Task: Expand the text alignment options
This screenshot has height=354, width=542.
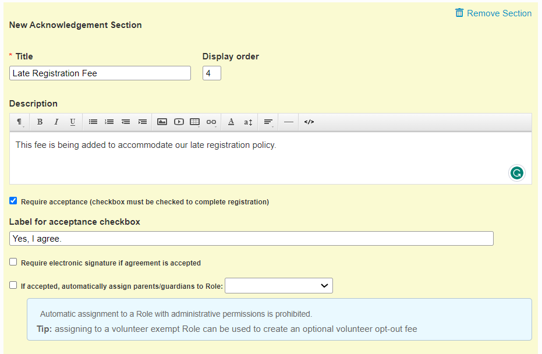Action: [x=268, y=122]
